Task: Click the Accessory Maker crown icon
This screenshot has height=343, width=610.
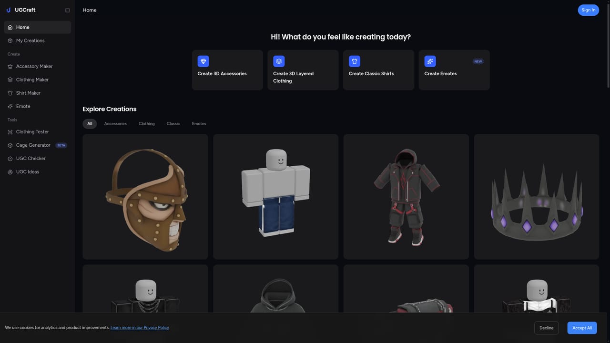Action: (x=10, y=66)
